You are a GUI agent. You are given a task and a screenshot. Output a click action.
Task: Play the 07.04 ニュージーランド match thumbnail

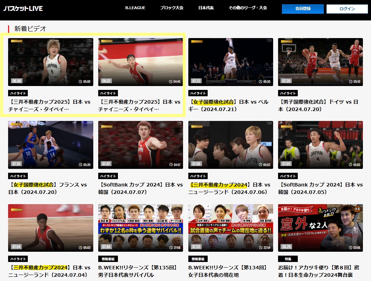[x=51, y=228]
